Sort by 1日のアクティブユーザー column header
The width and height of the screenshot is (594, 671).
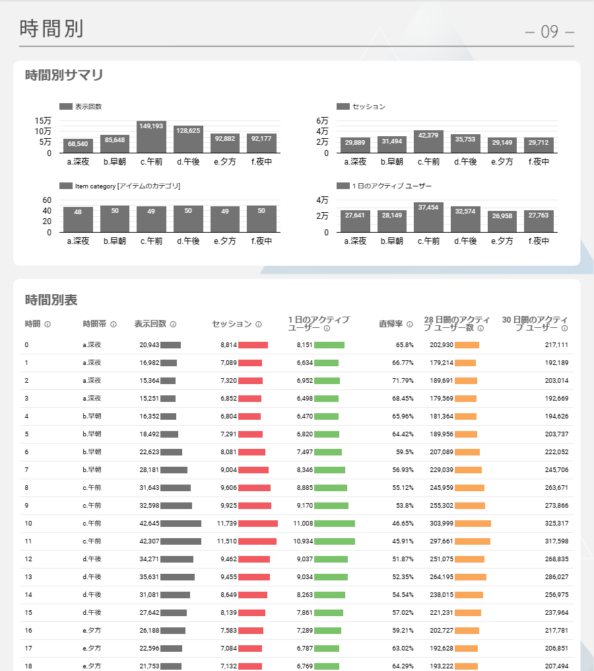[x=319, y=324]
